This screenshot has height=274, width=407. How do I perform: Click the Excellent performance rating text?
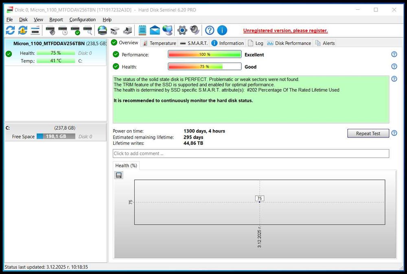[254, 55]
